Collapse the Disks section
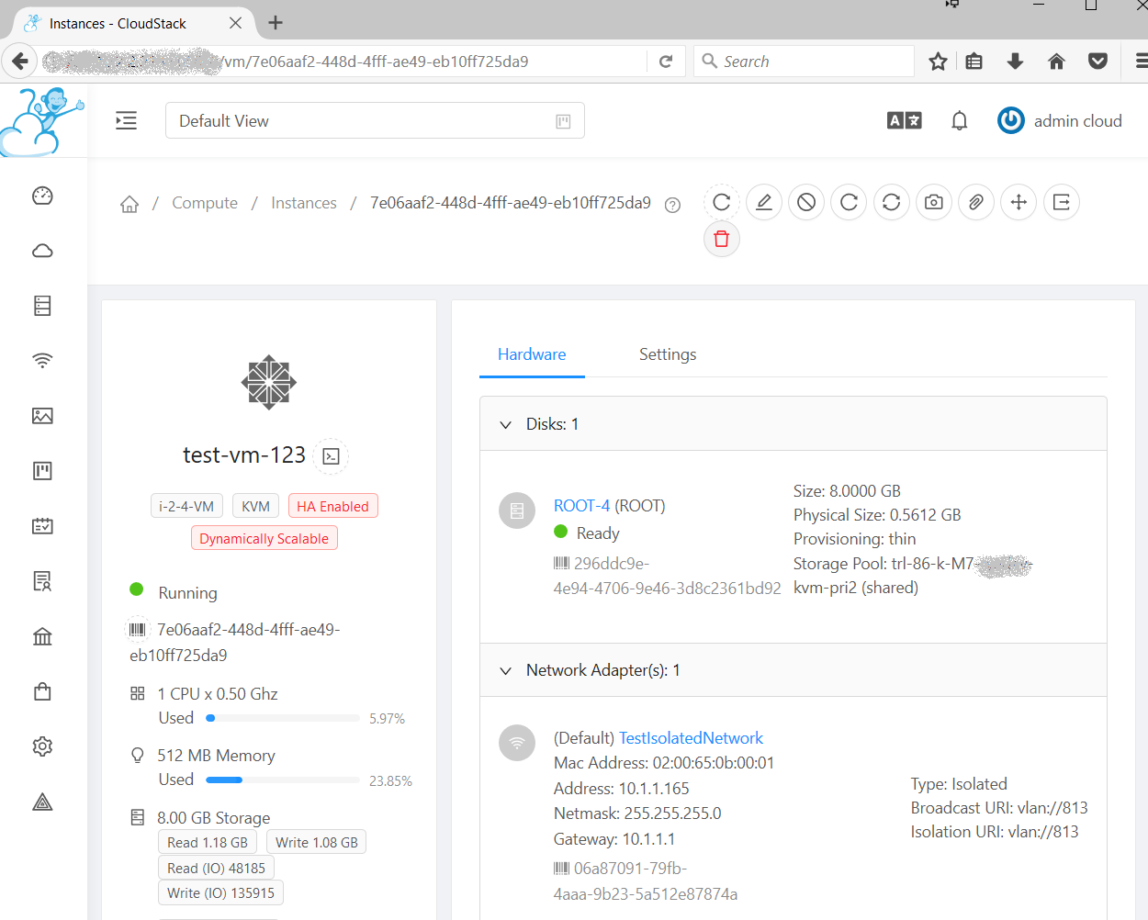 (x=505, y=424)
